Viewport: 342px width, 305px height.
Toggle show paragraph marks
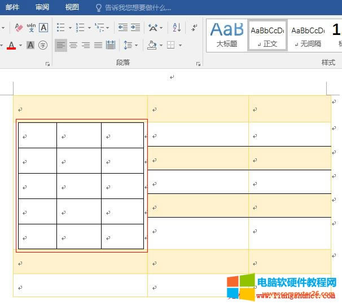[x=194, y=28]
